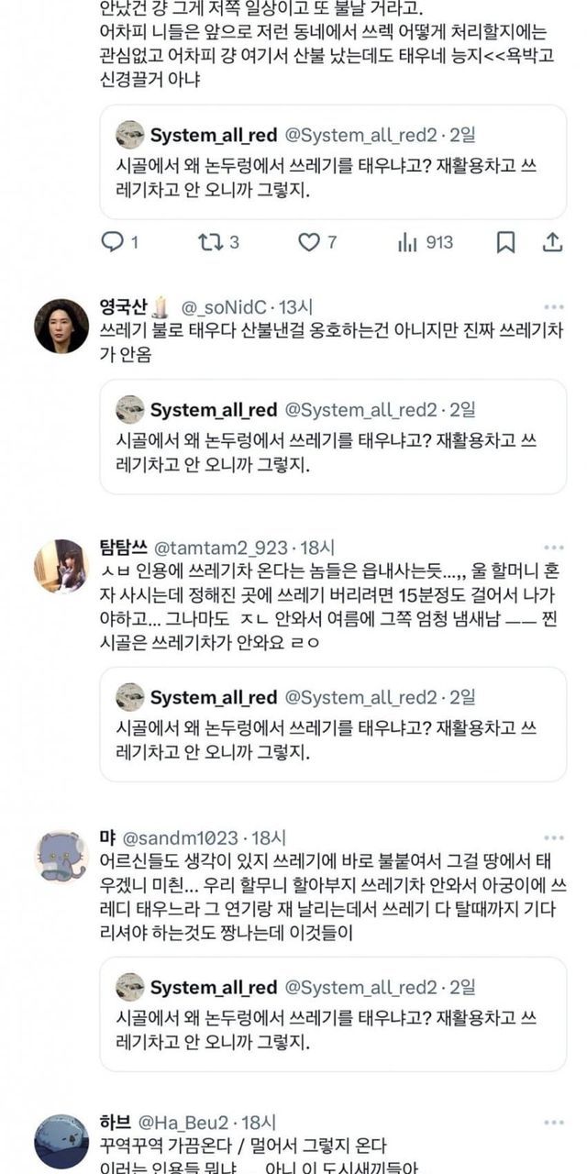Open quoted System_all_red tweet under 탐탐쓰
This screenshot has width=587, height=1174.
(x=333, y=725)
